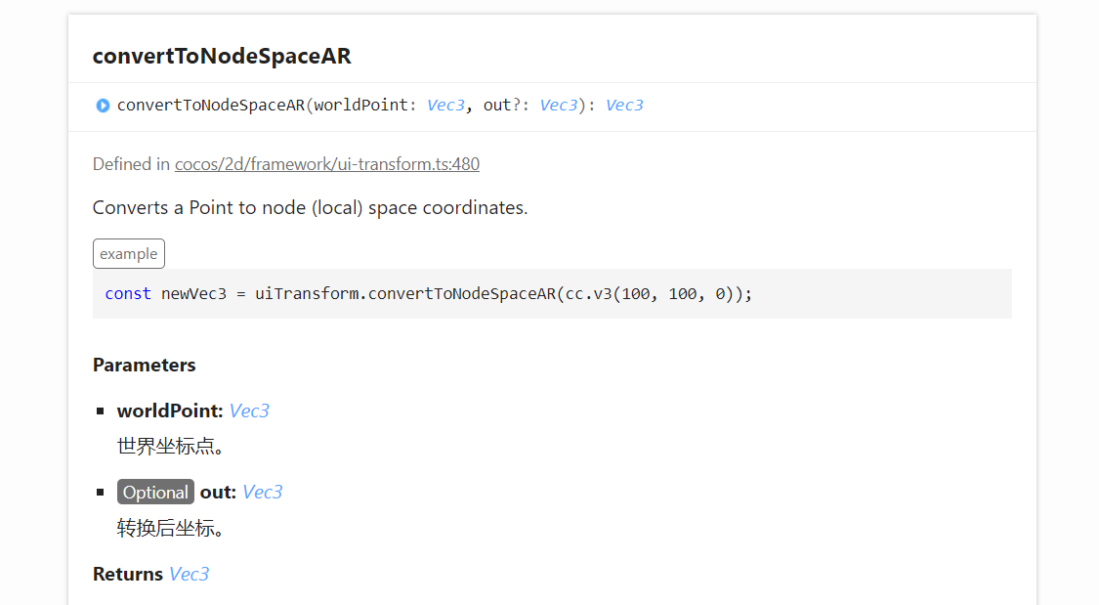Open Vec3 link next to out parameter
The height and width of the screenshot is (605, 1099).
(262, 492)
